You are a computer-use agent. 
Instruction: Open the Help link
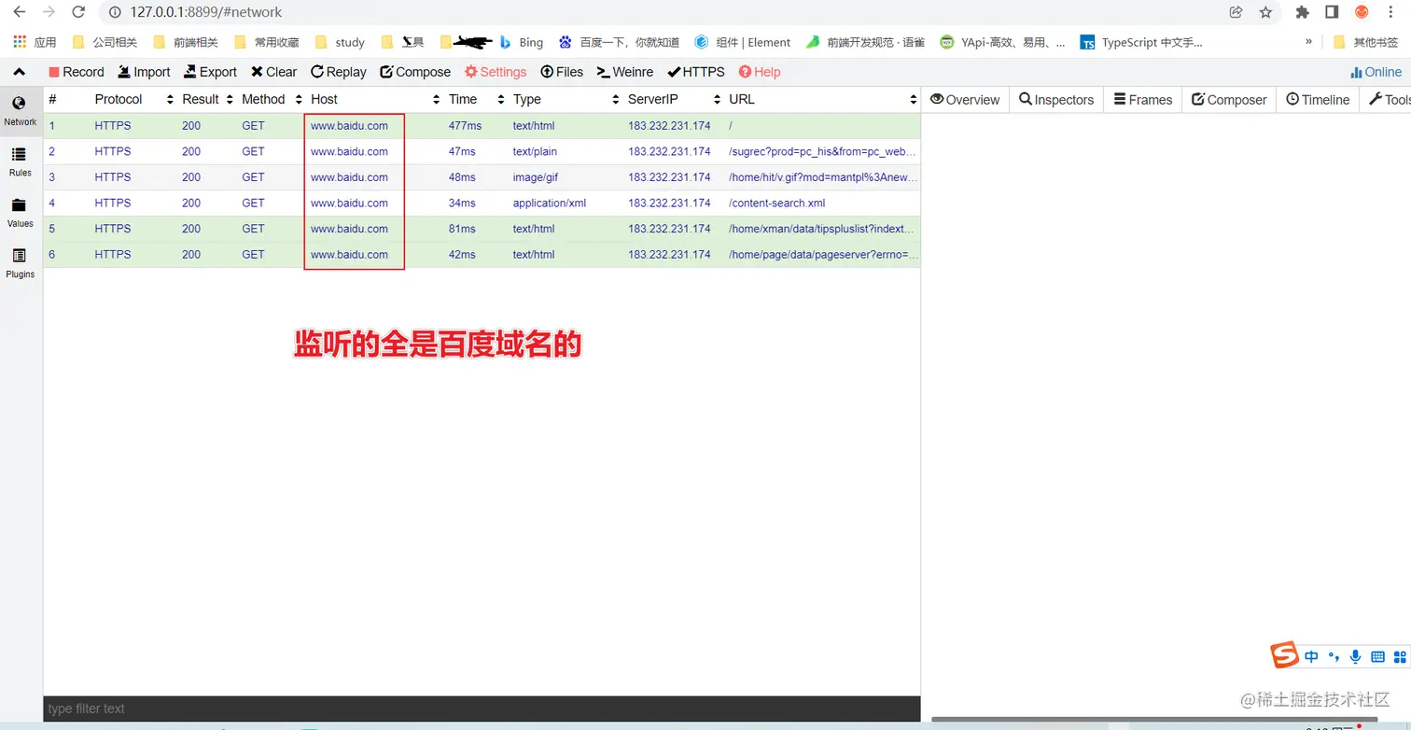(x=759, y=72)
